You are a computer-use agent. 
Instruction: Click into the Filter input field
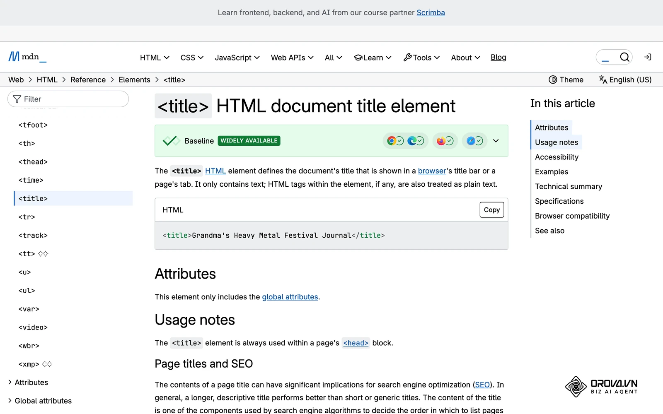[68, 99]
